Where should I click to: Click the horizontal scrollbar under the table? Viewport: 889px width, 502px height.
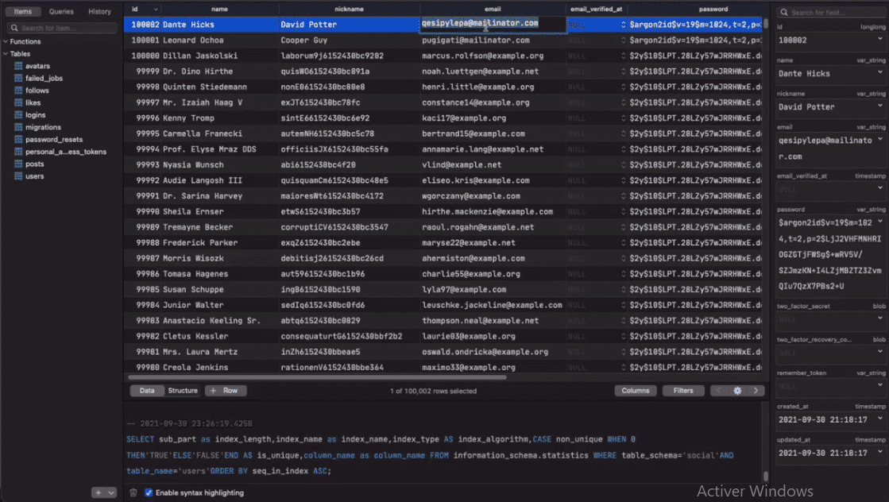[x=318, y=377]
